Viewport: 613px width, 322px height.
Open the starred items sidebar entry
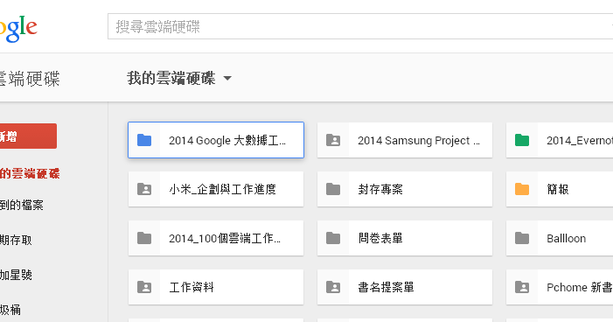click(16, 275)
